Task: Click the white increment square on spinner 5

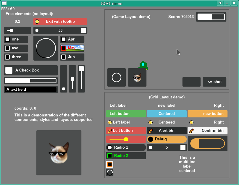Action: (x=183, y=147)
